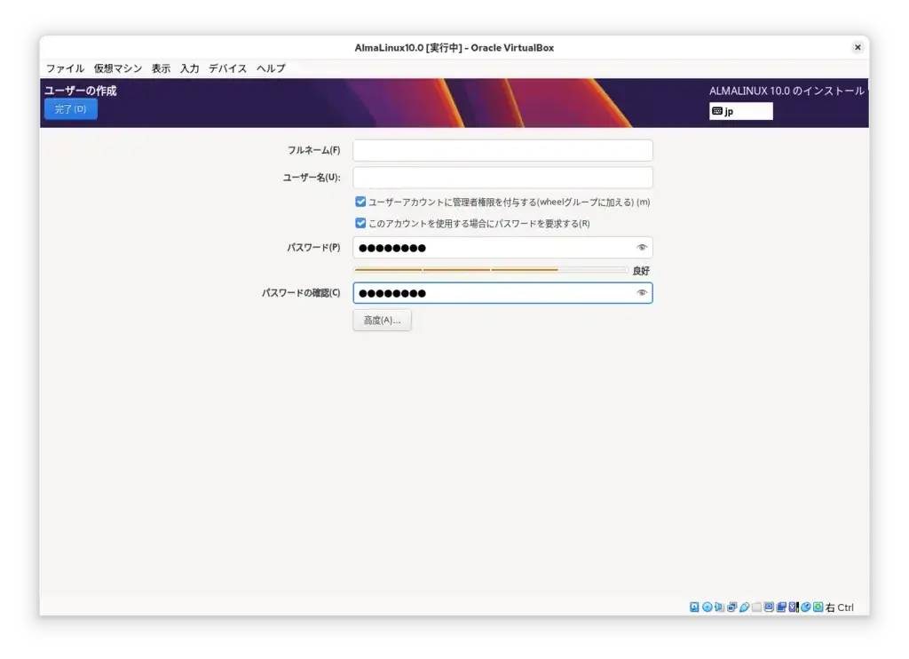The image size is (909, 659).
Task: Uncheck the wheel グループ administrator privileges checkbox
Action: [360, 202]
